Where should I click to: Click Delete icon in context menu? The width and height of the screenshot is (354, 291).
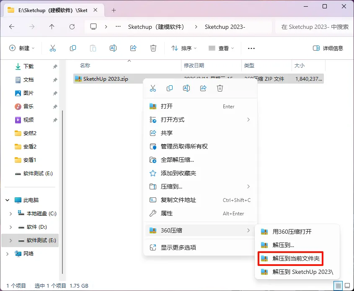click(220, 88)
